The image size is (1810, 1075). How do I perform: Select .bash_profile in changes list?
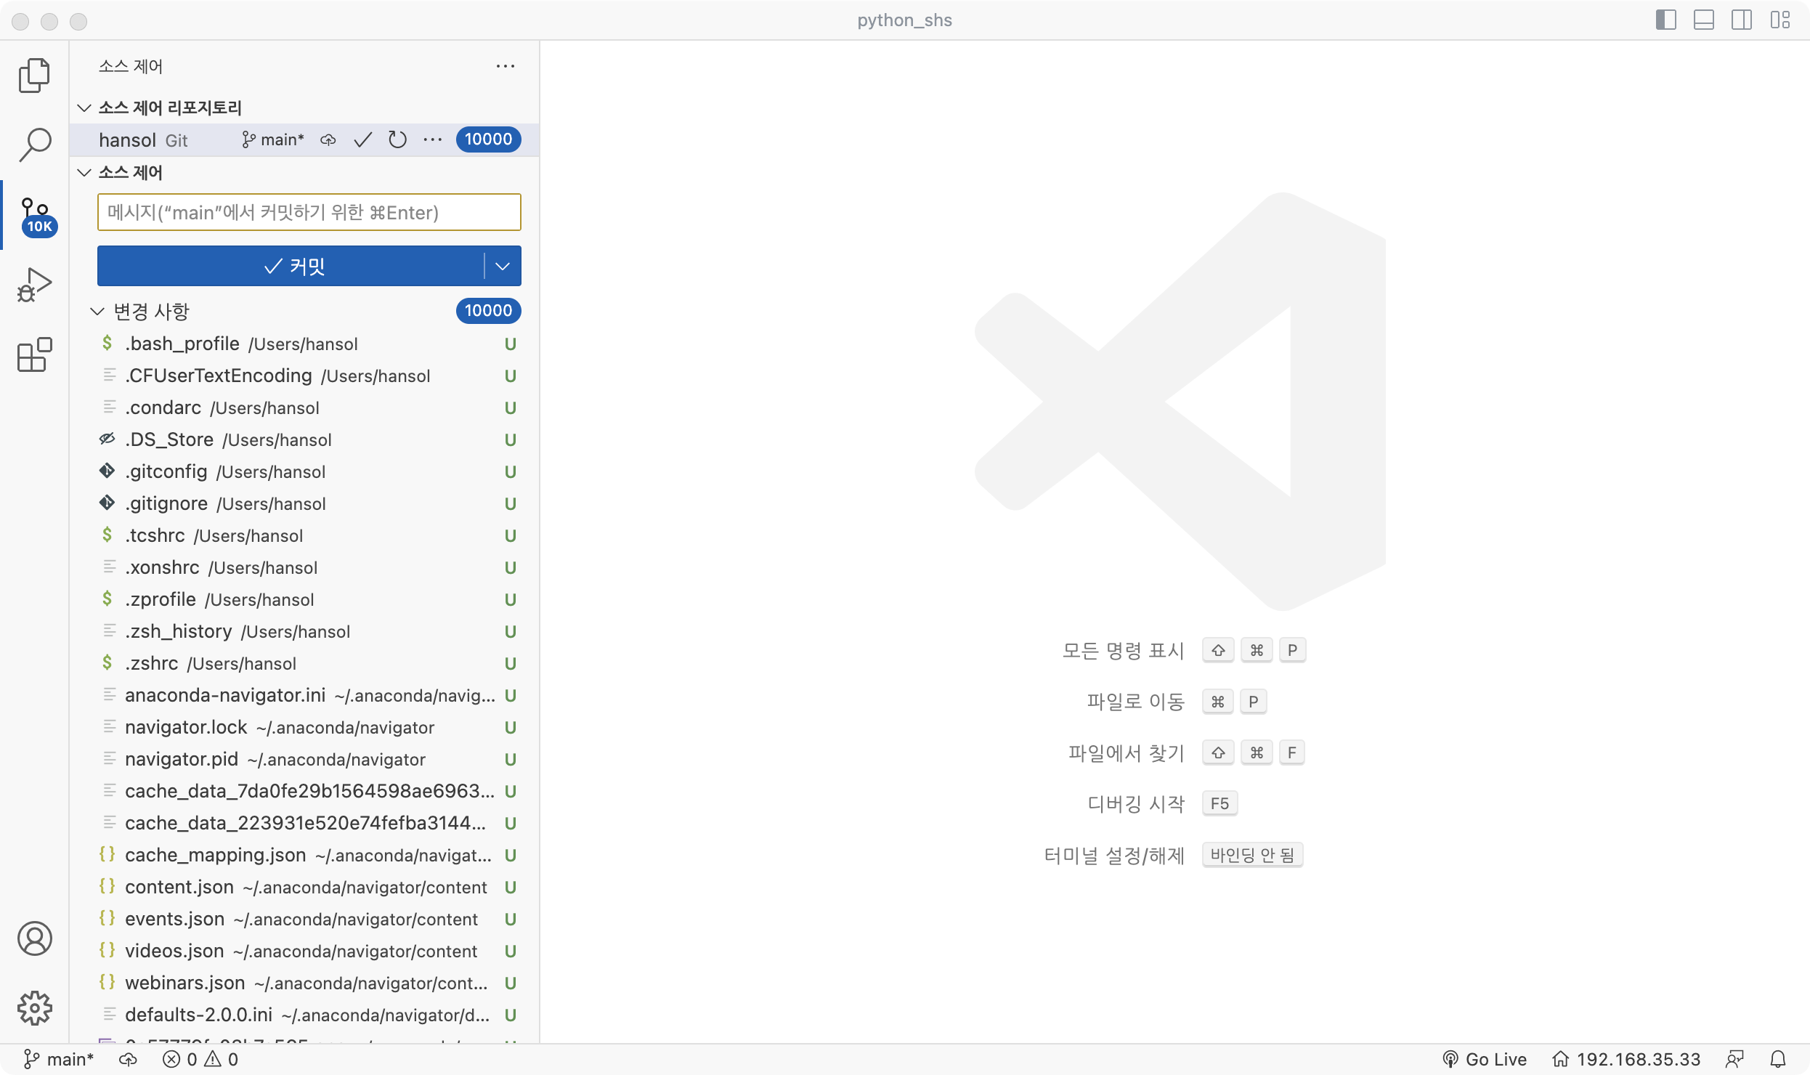[304, 344]
